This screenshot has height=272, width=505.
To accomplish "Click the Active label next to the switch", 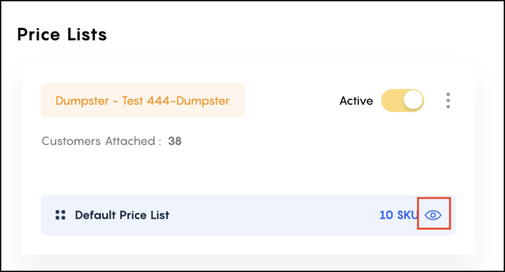I will [x=356, y=101].
